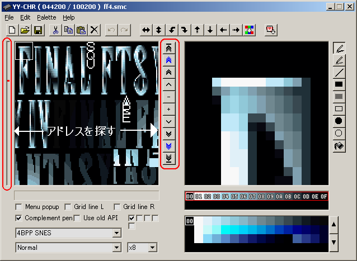Jump to end of file address
The height and width of the screenshot is (261, 357).
(x=169, y=159)
